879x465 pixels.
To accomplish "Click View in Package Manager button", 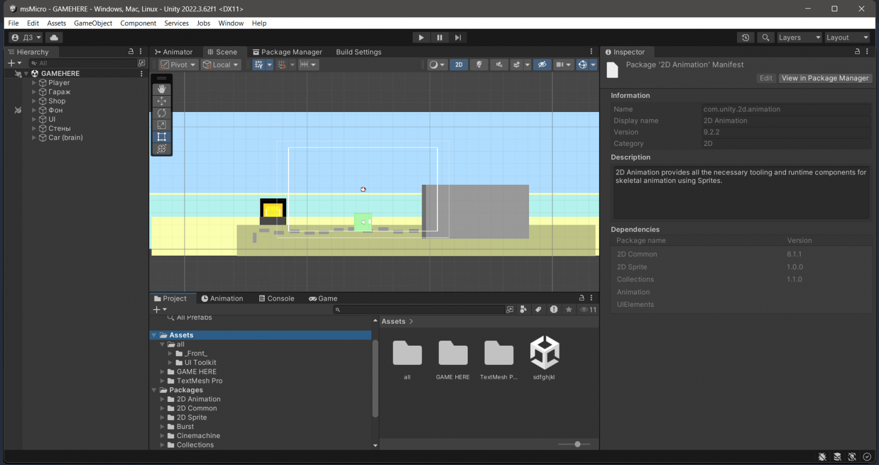I will 825,78.
